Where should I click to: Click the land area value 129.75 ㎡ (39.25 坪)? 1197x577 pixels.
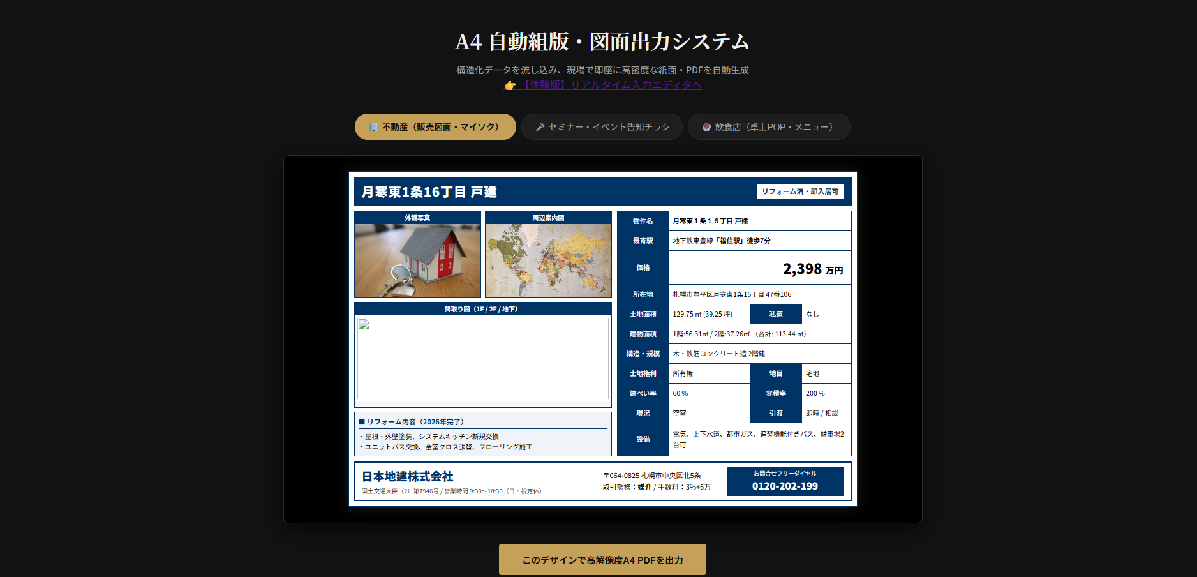[703, 314]
